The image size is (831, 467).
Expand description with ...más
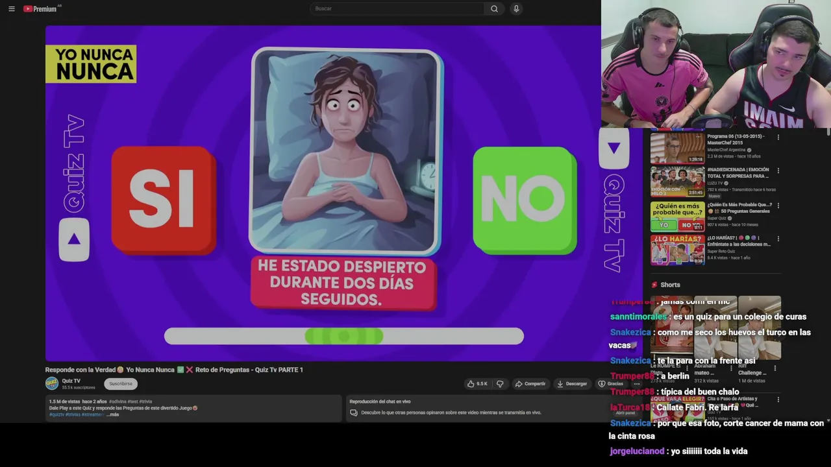pos(112,414)
